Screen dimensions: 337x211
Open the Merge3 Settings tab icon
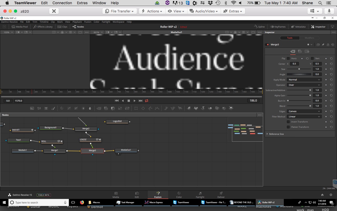point(307,51)
